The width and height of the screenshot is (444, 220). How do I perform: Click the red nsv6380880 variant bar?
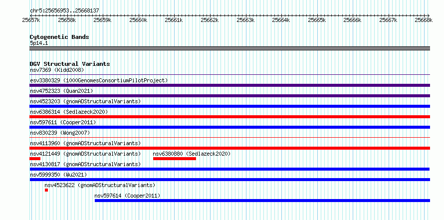175,159
